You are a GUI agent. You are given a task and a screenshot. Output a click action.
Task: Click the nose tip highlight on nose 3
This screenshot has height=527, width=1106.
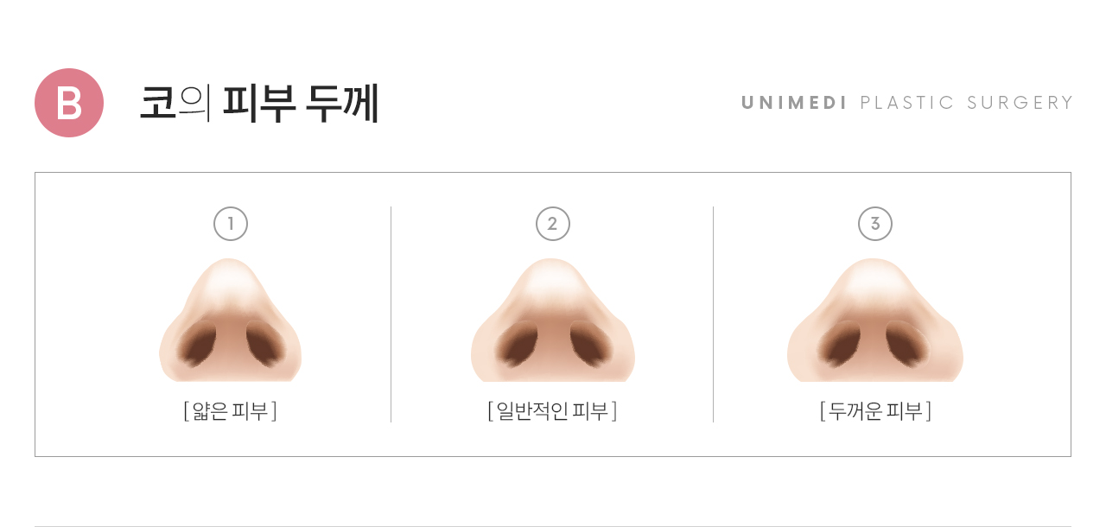[x=875, y=282]
